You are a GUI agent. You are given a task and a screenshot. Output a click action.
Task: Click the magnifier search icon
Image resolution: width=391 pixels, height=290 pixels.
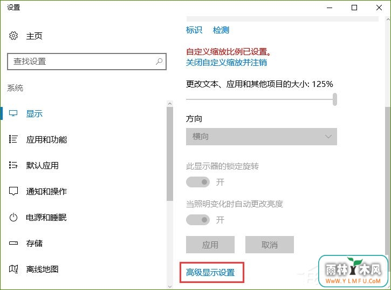click(x=159, y=61)
